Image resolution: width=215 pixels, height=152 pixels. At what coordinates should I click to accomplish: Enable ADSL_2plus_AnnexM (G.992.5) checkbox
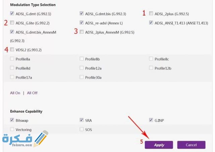82,32
